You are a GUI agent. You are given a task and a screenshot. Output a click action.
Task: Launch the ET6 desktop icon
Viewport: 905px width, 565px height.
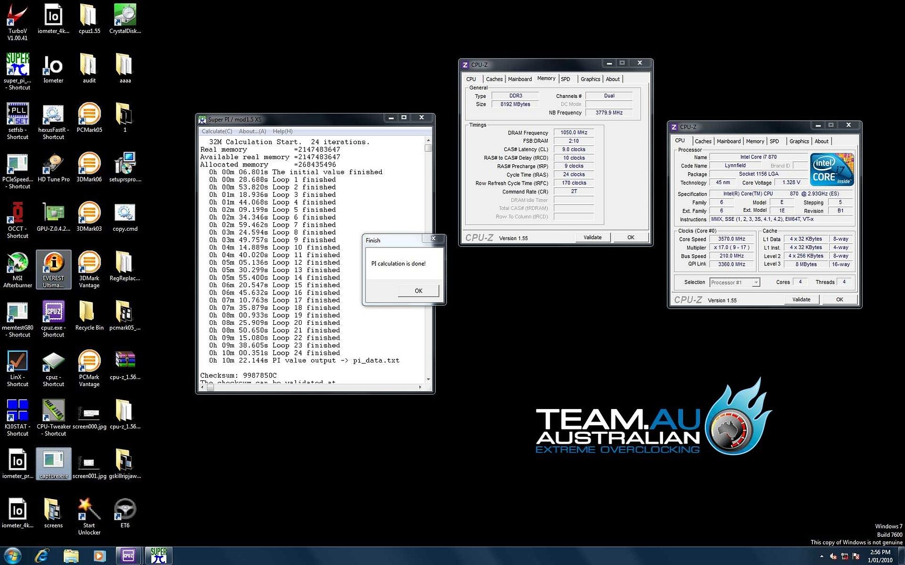click(x=125, y=513)
